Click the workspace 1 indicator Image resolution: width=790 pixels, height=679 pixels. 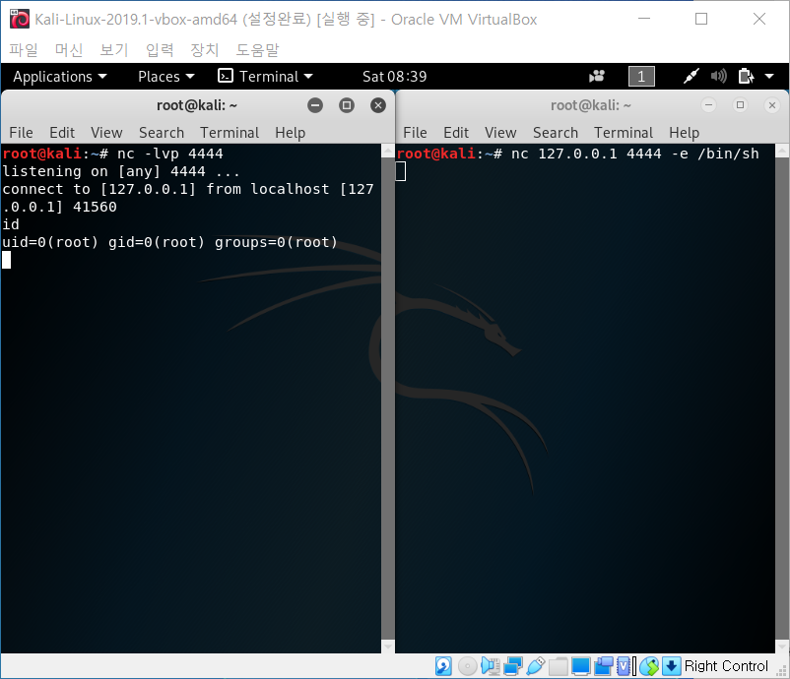click(x=641, y=77)
